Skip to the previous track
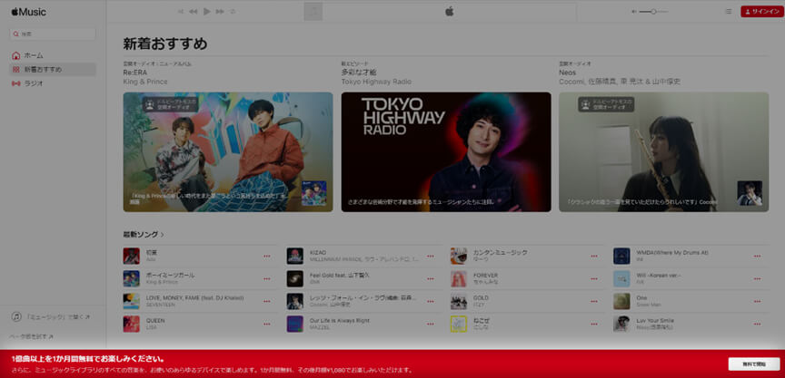Viewport: 785px width, 378px height. (x=194, y=12)
